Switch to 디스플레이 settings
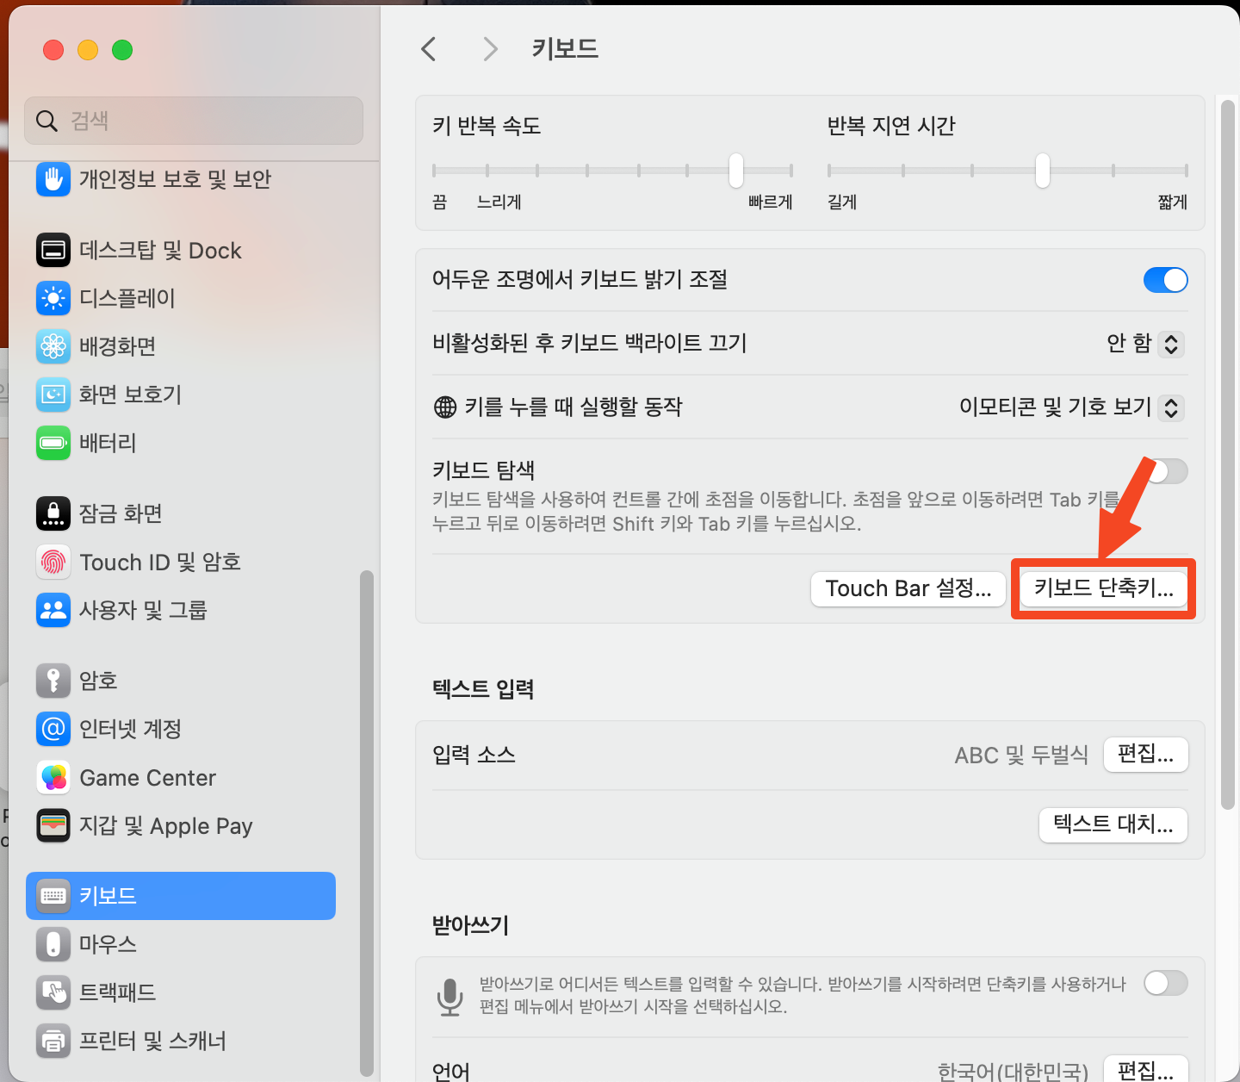 [x=127, y=298]
